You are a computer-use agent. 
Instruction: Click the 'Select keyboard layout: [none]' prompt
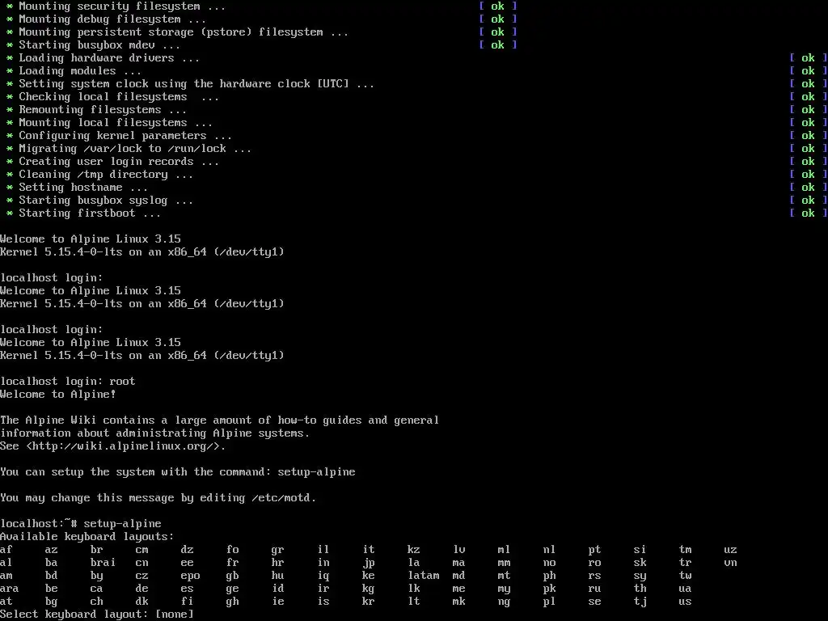[97, 615]
